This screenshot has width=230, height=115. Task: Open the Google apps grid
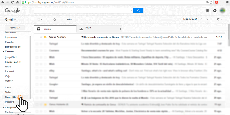pos(207,10)
